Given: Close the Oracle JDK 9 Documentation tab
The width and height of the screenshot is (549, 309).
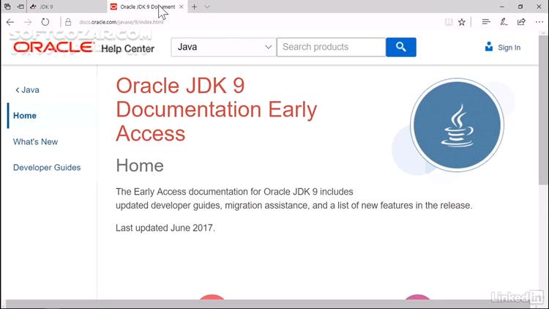Looking at the screenshot, I should 181,7.
